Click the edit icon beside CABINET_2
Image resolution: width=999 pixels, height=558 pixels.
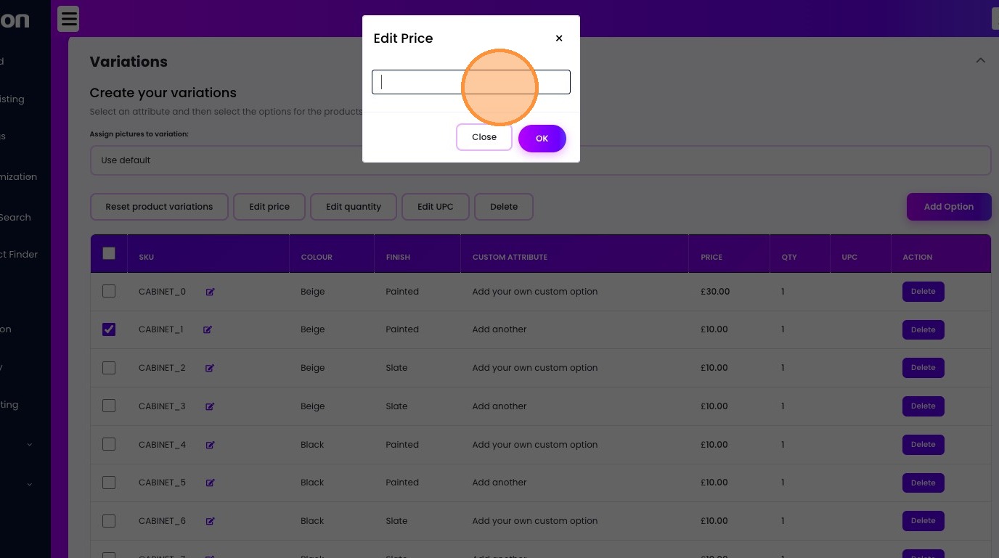pyautogui.click(x=211, y=368)
